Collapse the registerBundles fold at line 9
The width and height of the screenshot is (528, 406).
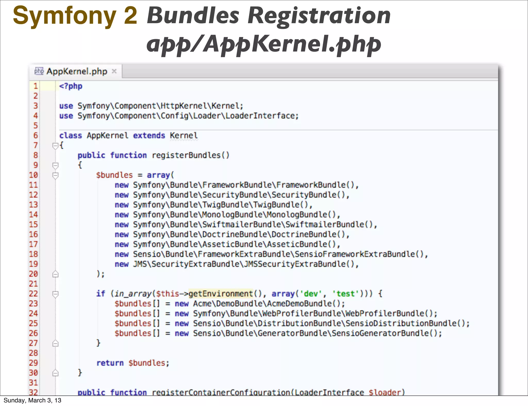pyautogui.click(x=55, y=165)
